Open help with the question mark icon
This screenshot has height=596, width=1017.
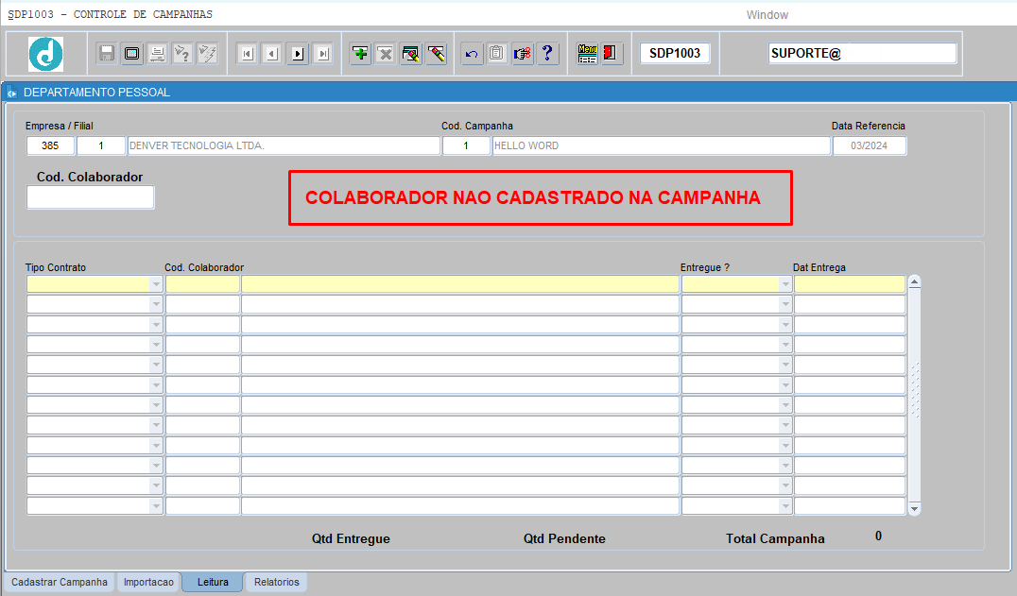(547, 54)
